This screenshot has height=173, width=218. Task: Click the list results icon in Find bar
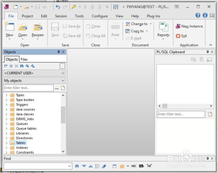97,166
